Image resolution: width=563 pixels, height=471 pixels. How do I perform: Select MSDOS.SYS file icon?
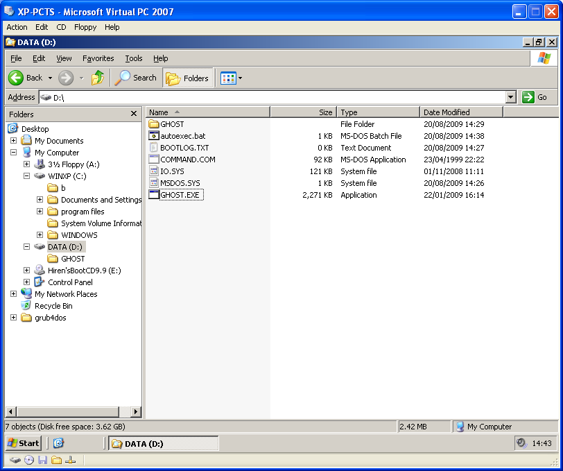(154, 183)
